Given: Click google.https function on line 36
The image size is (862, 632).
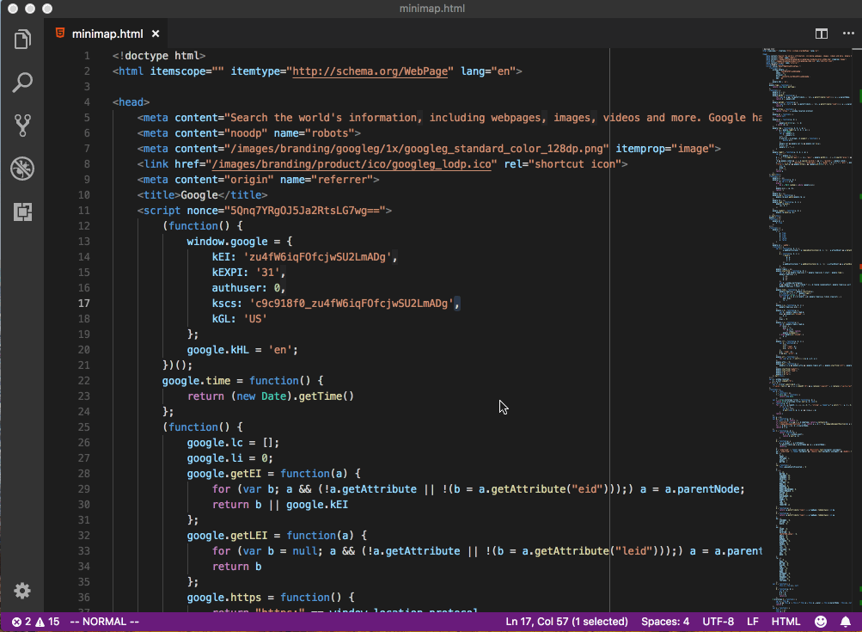Looking at the screenshot, I should 271,598.
